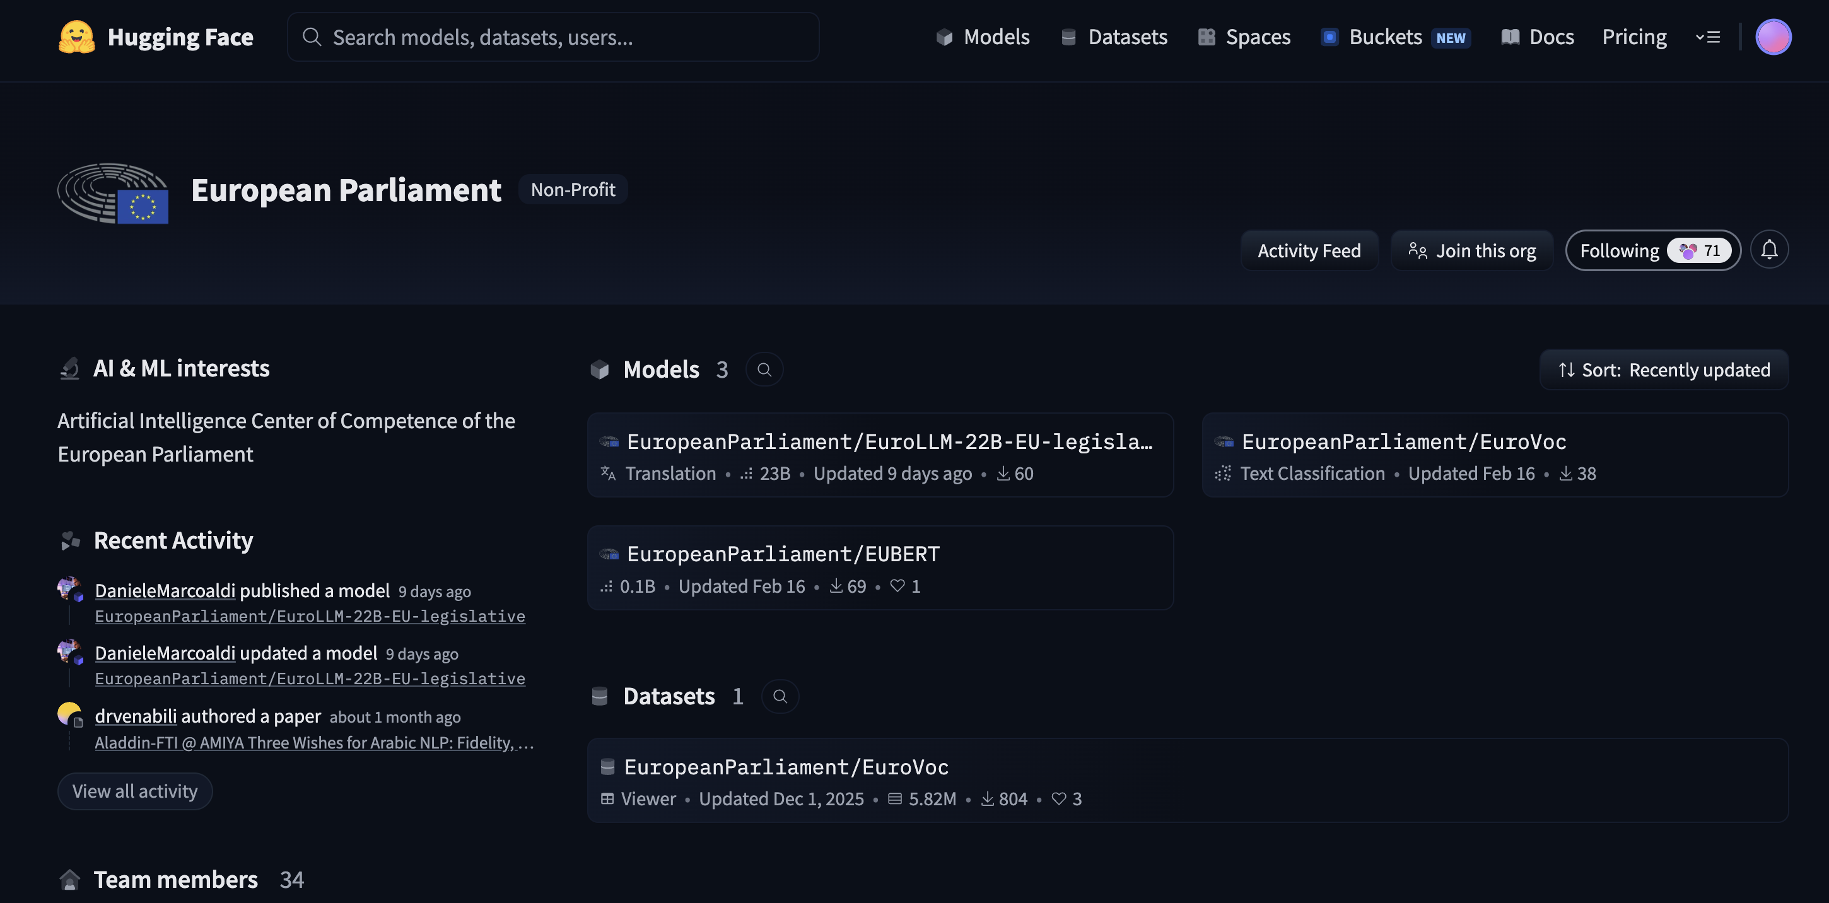
Task: Click the Team members house icon
Action: pos(69,880)
